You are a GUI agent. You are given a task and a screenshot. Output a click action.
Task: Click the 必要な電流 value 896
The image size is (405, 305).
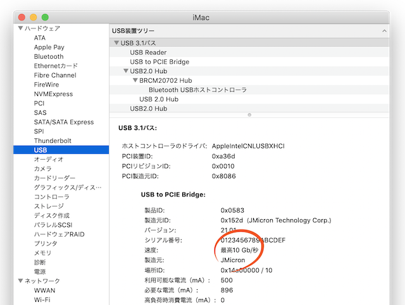[227, 290]
